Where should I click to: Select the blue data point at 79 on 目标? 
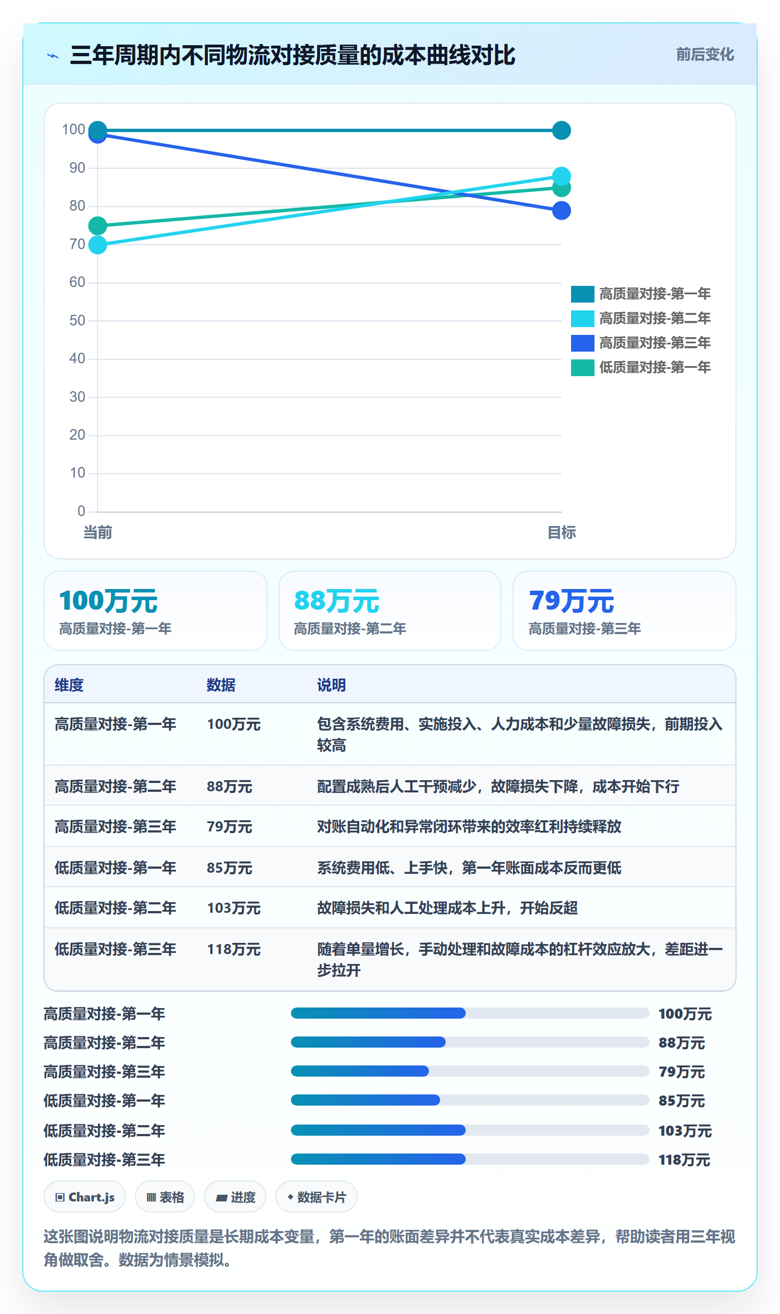pyautogui.click(x=562, y=211)
